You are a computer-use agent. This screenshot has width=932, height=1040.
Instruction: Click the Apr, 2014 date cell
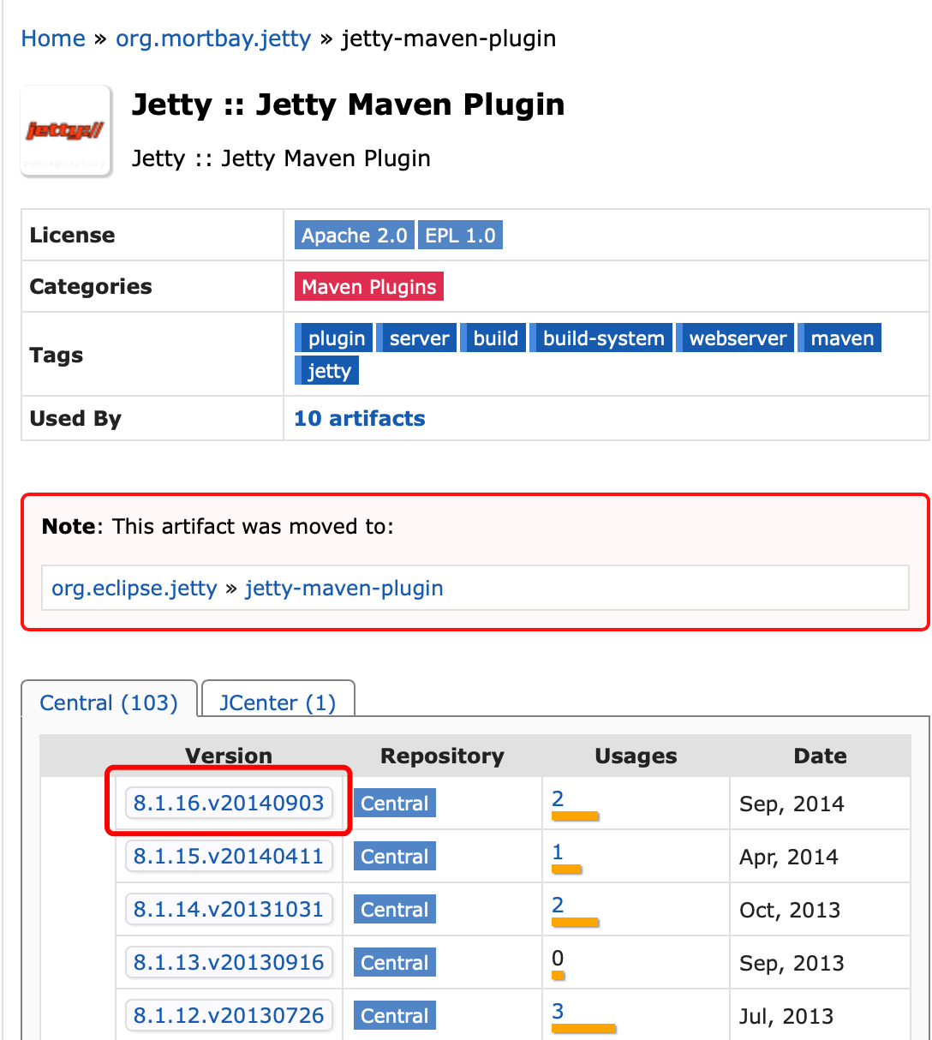789,858
